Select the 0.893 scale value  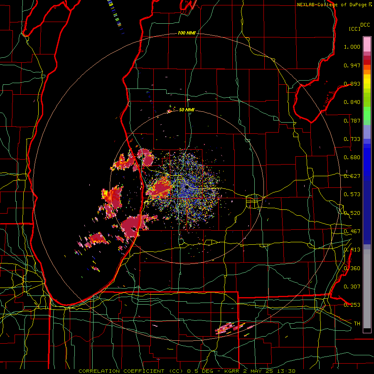pos(352,84)
